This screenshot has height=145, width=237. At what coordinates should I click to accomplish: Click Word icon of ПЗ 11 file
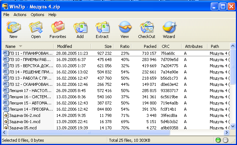(x=5, y=53)
